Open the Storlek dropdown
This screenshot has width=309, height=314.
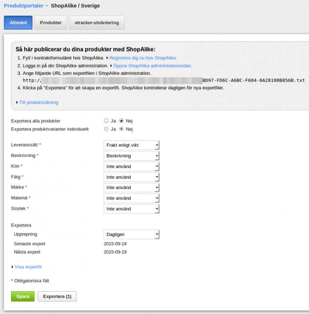(x=131, y=209)
